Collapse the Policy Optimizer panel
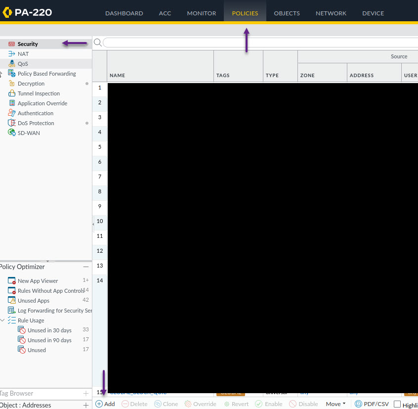418x409 pixels. pos(85,267)
